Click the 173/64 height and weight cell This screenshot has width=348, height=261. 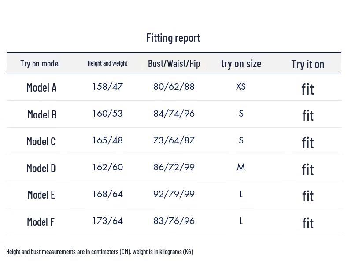tap(107, 221)
